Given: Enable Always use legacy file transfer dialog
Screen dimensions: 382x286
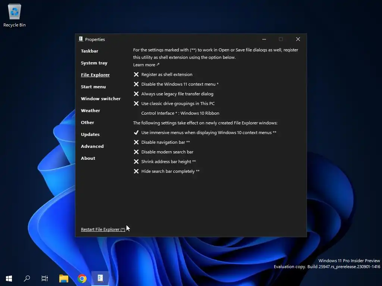Looking at the screenshot, I should tap(173, 94).
